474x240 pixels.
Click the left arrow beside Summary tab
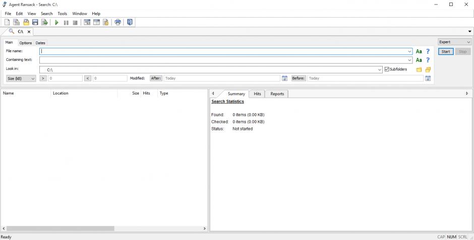213,94
